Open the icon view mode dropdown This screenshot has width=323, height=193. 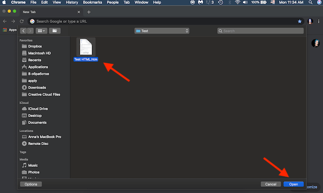click(41, 31)
